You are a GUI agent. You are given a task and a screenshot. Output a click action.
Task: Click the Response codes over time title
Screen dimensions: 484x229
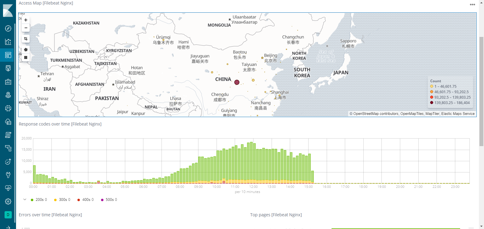click(x=60, y=124)
